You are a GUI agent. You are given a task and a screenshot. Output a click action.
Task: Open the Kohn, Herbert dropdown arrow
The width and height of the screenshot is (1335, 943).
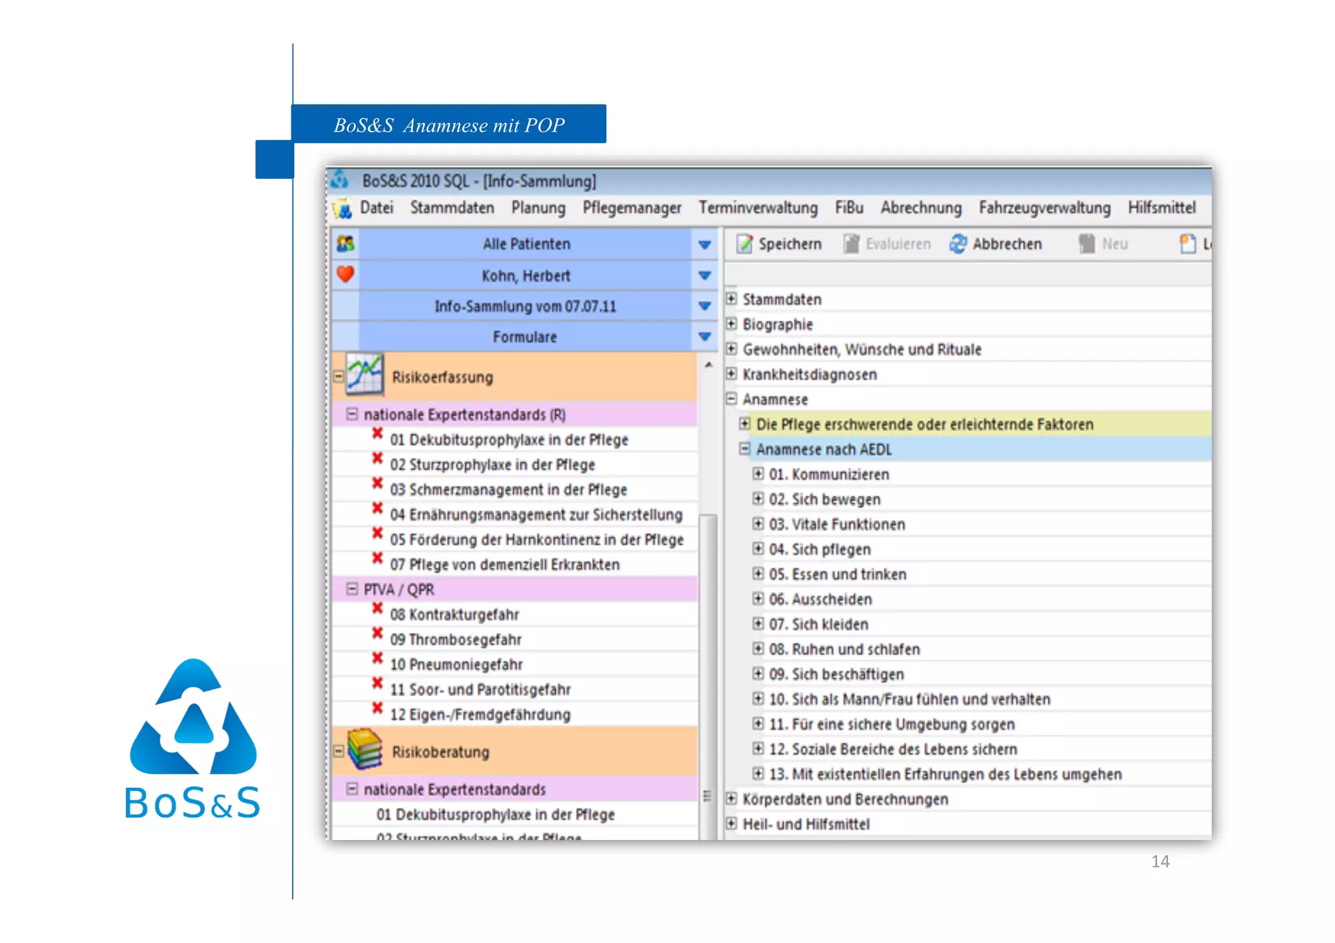pyautogui.click(x=704, y=276)
